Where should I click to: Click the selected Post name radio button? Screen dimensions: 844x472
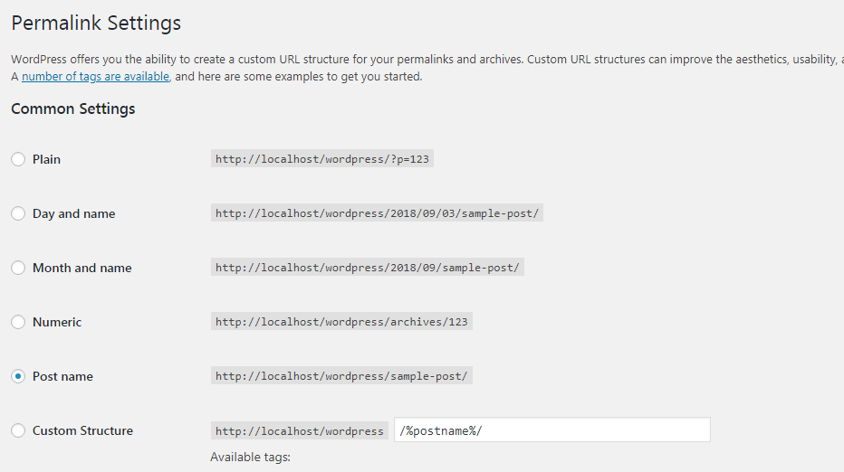point(18,376)
